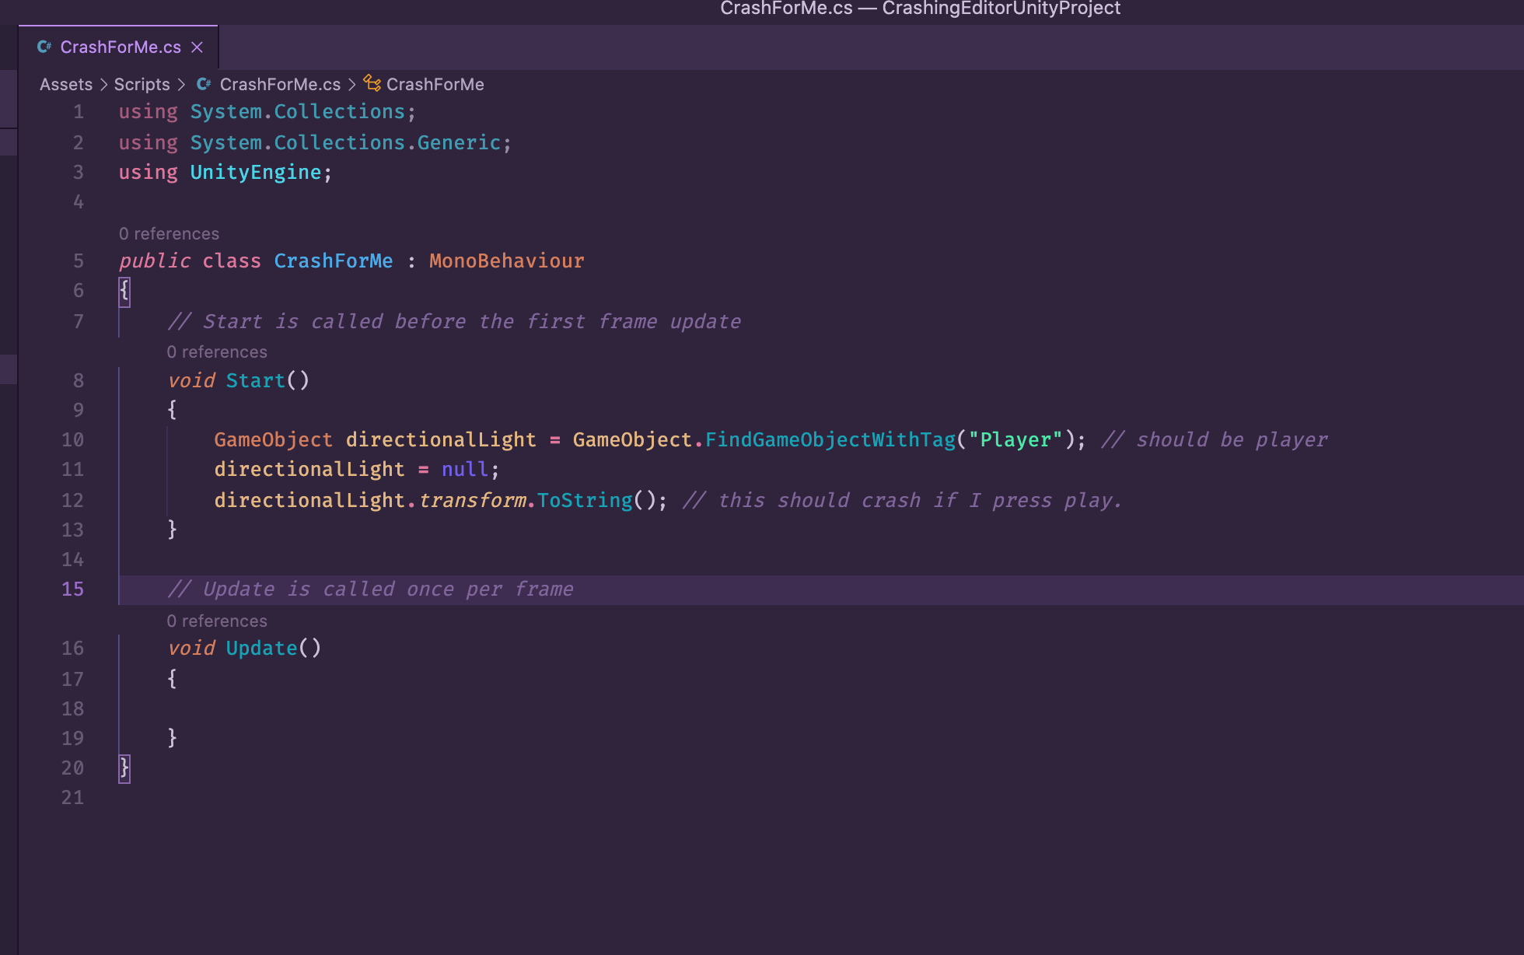Open the Assets breadcrumb segment

point(66,84)
